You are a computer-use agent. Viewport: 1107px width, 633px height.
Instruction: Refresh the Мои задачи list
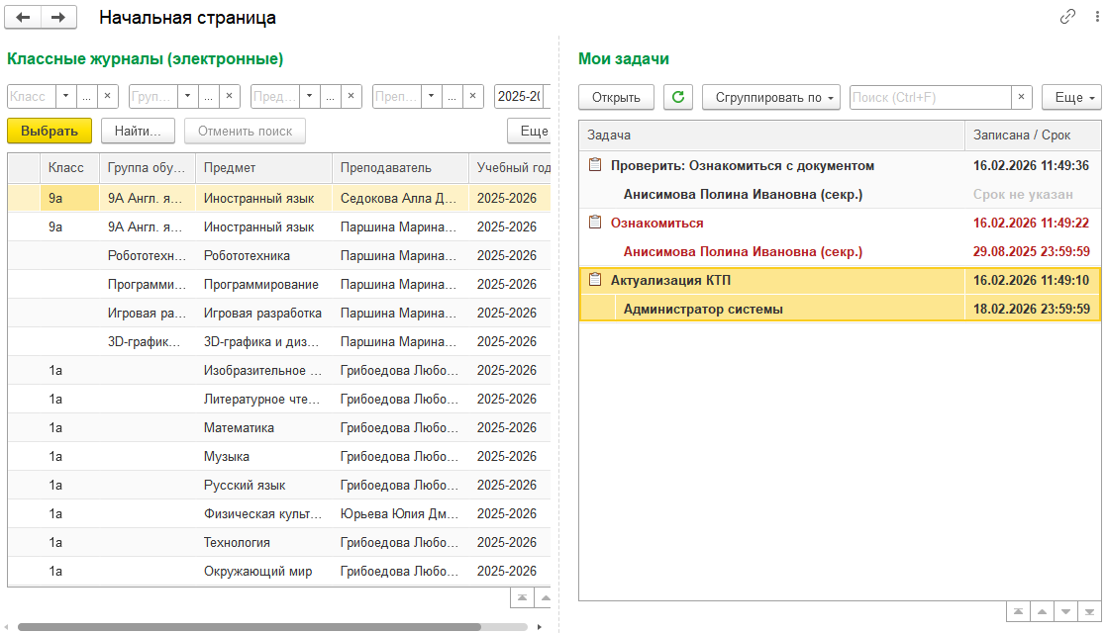tap(677, 97)
